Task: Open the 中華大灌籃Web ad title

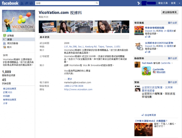Action: (x=151, y=121)
